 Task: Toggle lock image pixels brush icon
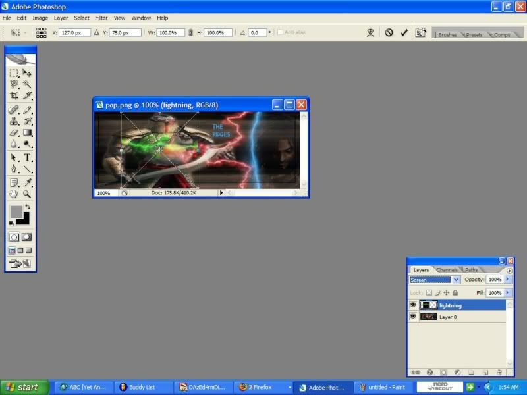tap(438, 292)
